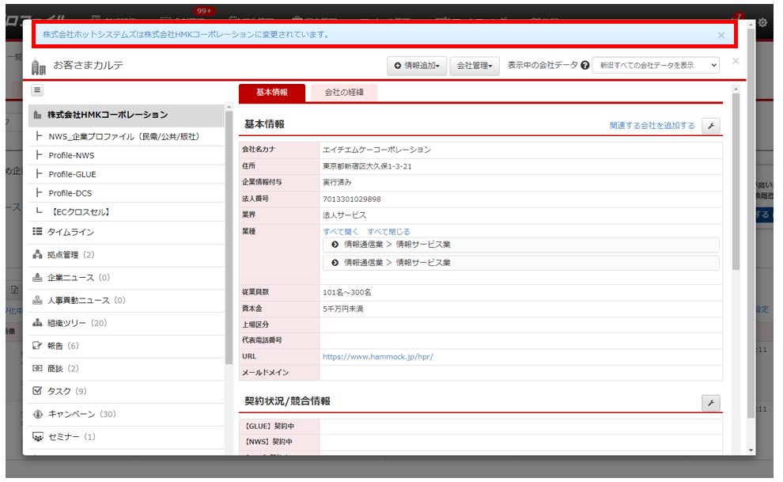This screenshot has height=482, width=783.
Task: Click the wrench button for 契約状況/競合情報 section
Action: point(711,403)
